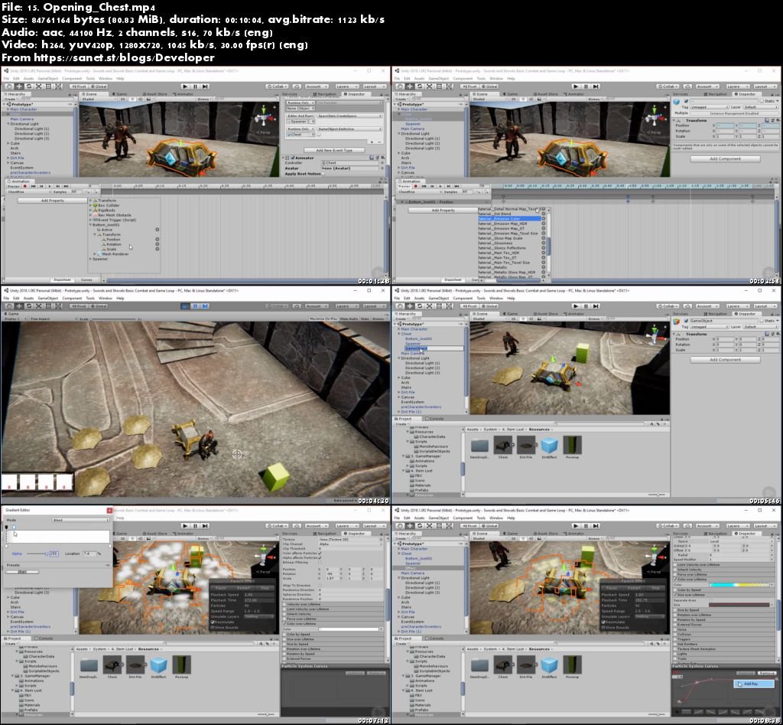The width and height of the screenshot is (783, 725).
Task: Select the Hand tool in the 00:05:46 frame
Action: (400, 306)
